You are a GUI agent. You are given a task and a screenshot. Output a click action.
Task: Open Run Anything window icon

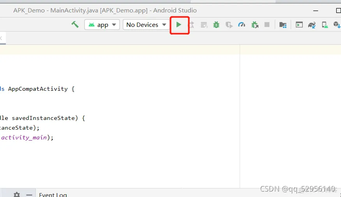[x=299, y=25]
